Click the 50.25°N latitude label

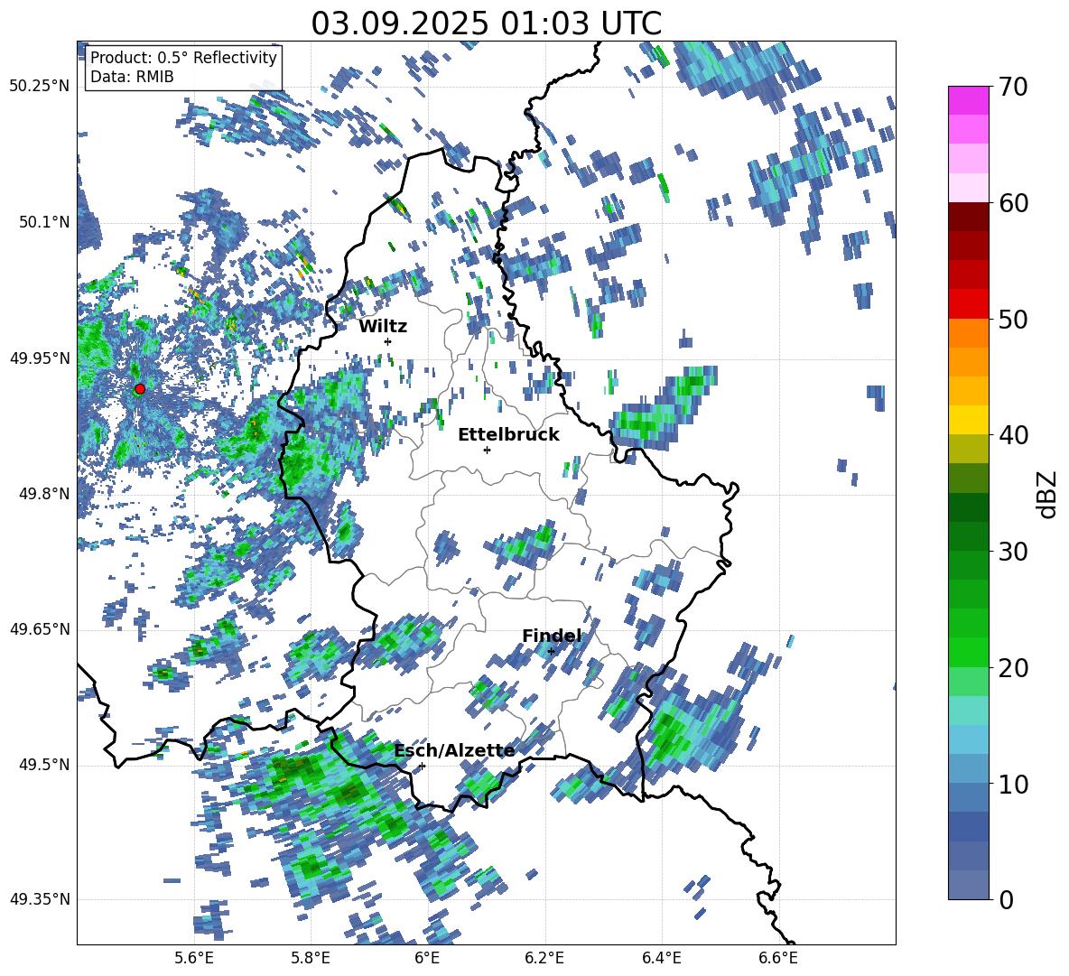[40, 87]
